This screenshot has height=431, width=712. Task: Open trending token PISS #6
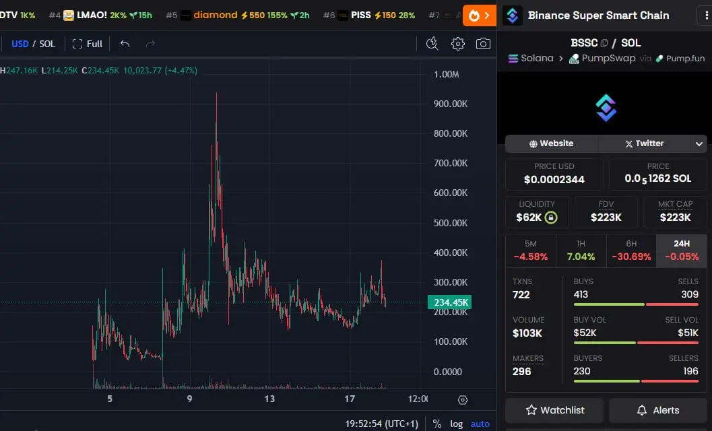click(x=369, y=15)
